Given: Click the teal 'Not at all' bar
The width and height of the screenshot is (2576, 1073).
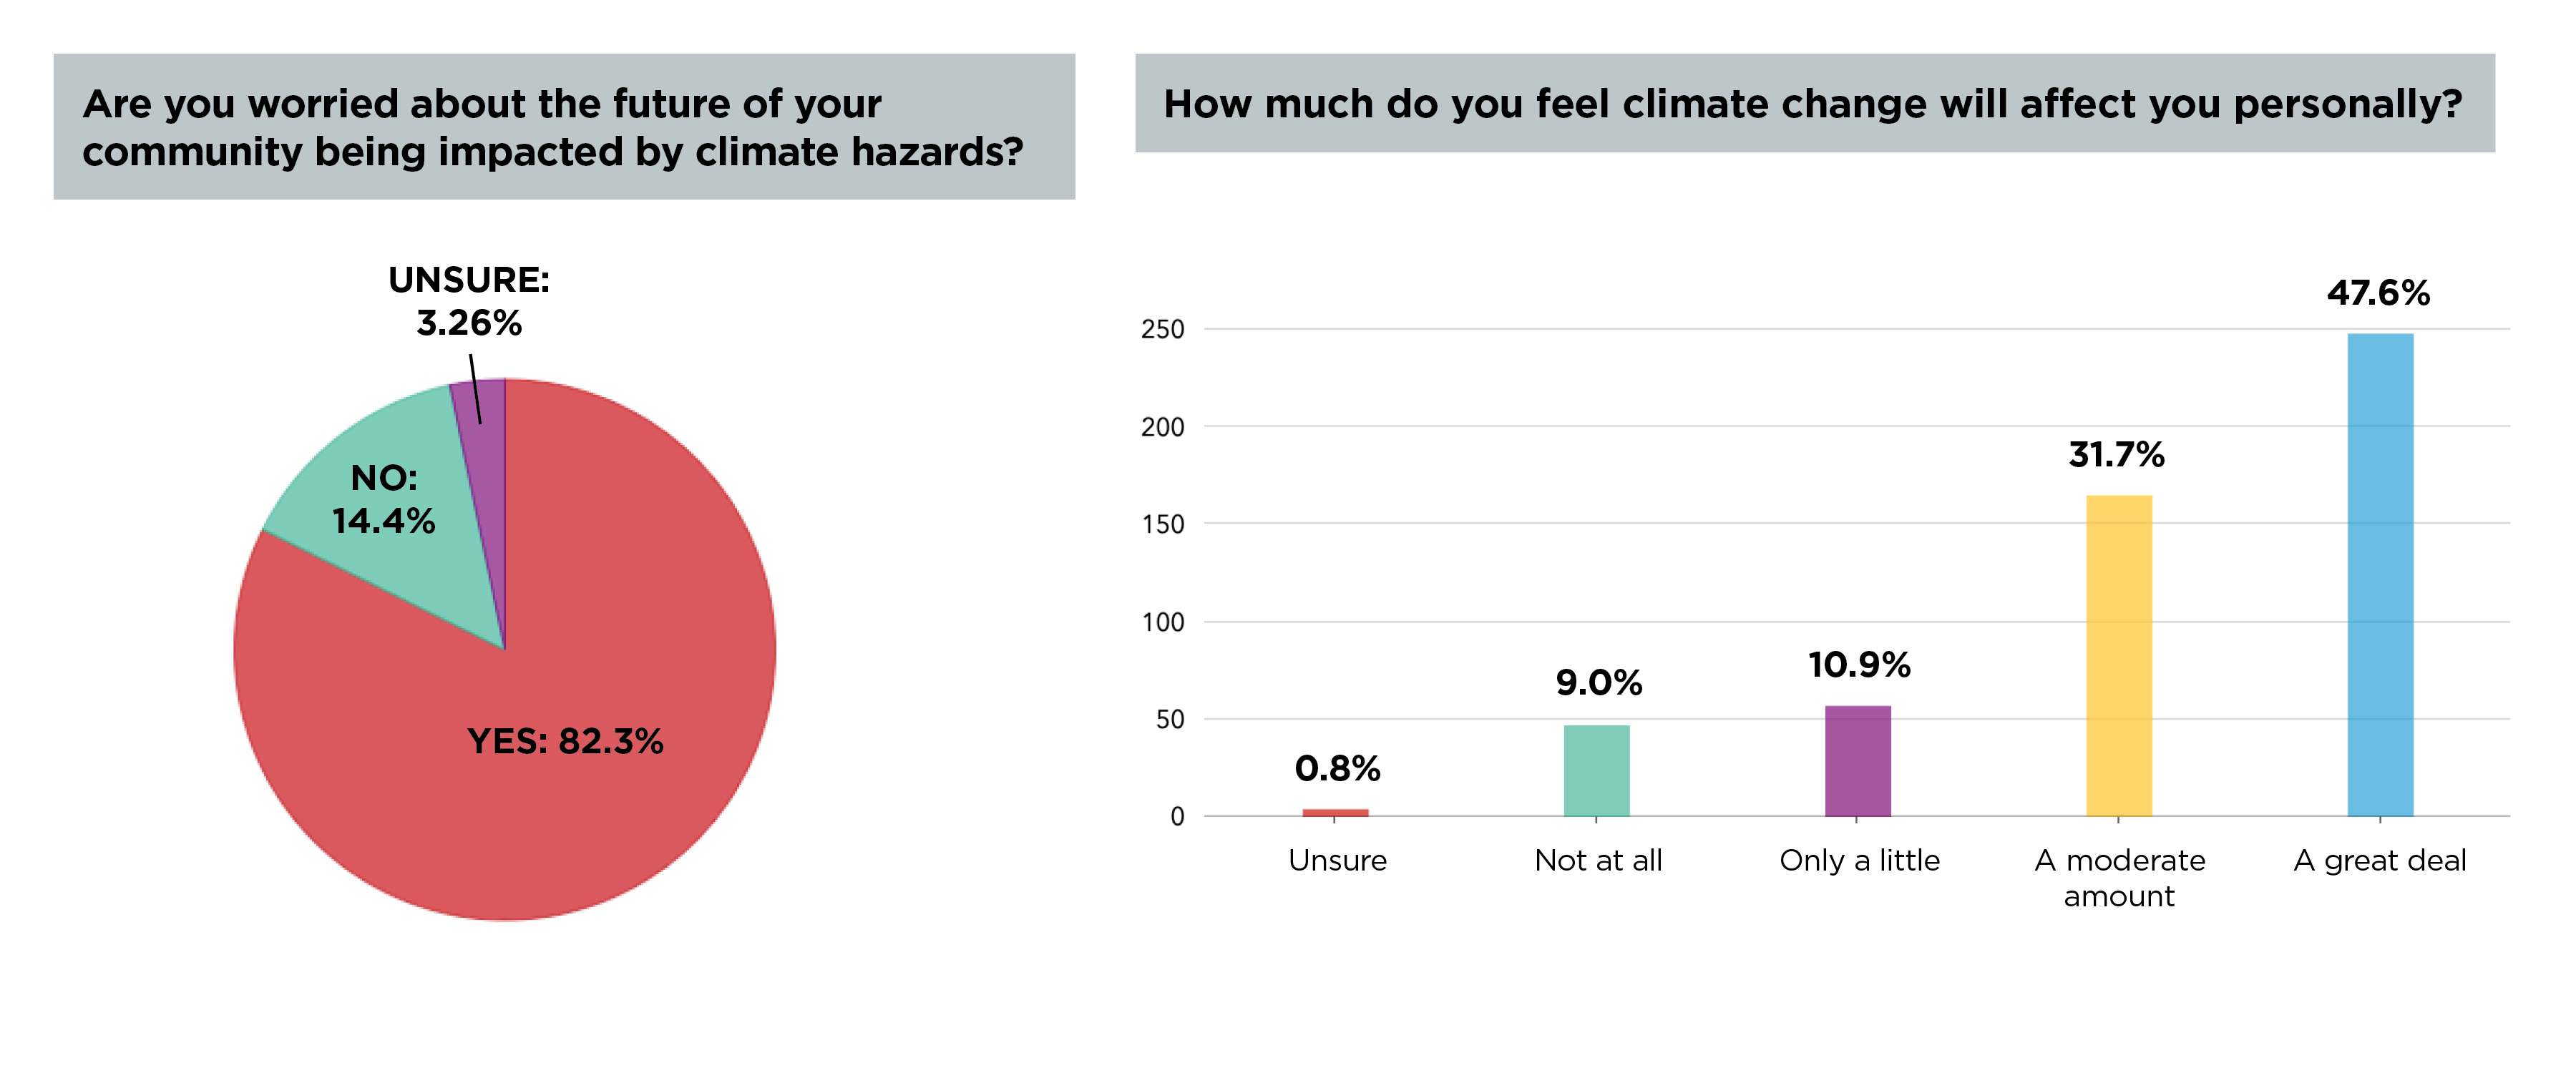Looking at the screenshot, I should pyautogui.click(x=1597, y=771).
